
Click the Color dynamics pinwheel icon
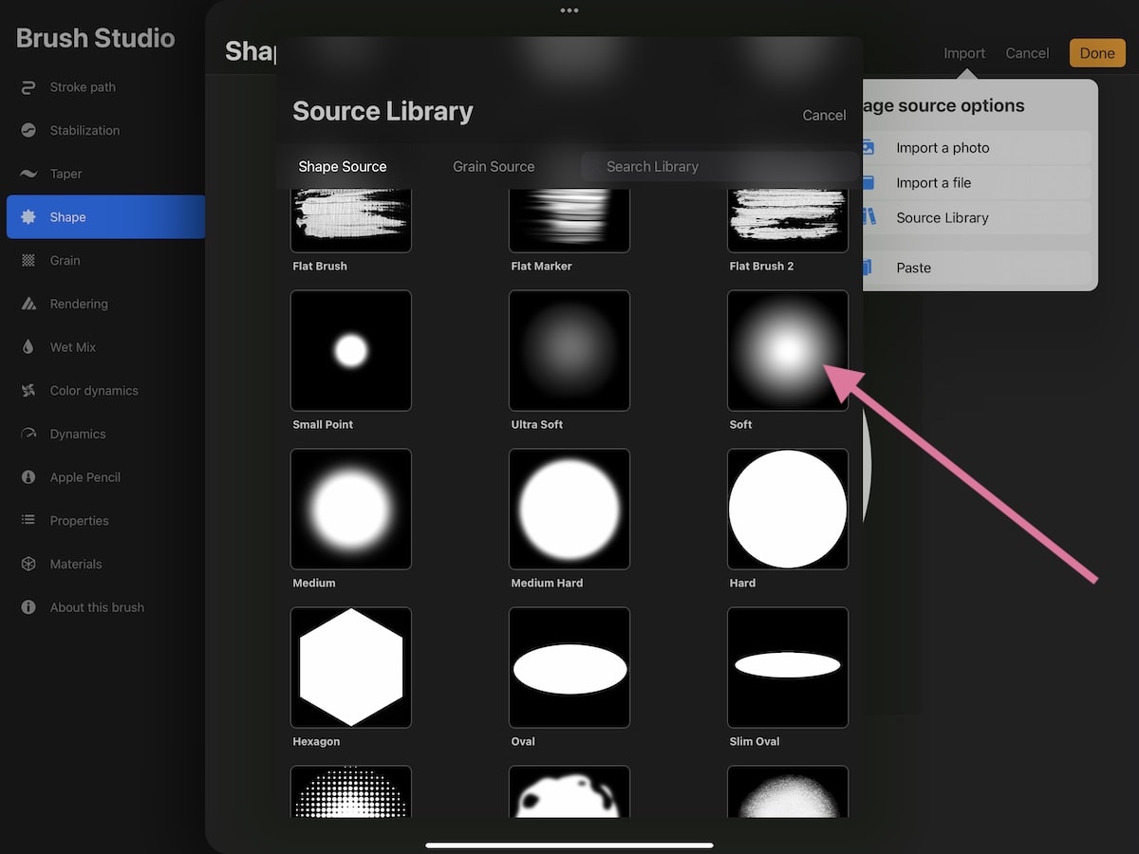28,391
